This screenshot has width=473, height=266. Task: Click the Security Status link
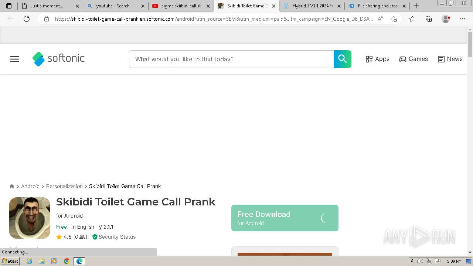[114, 237]
